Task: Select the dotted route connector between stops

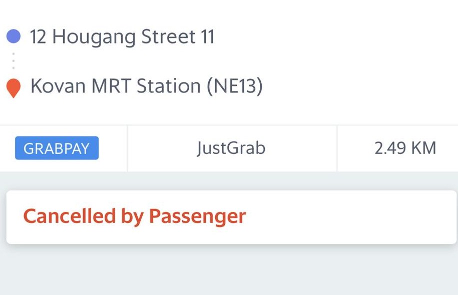Action: (x=14, y=61)
